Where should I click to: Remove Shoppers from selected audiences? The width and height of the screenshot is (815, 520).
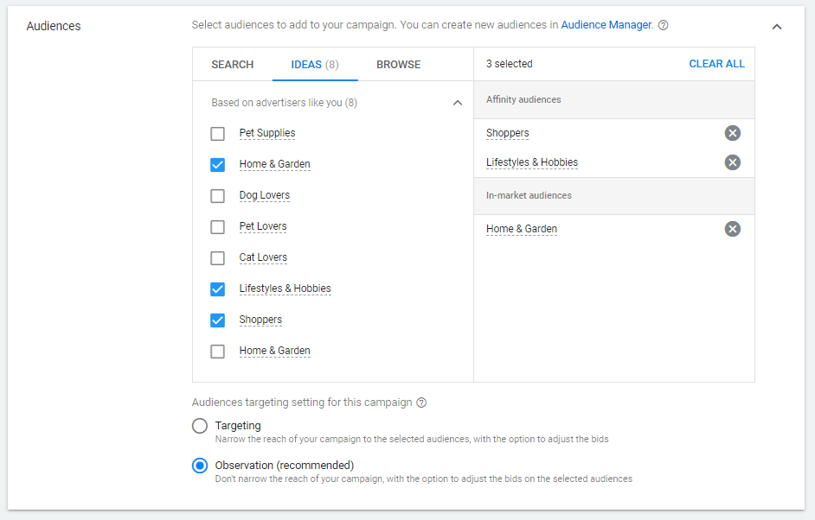[733, 133]
